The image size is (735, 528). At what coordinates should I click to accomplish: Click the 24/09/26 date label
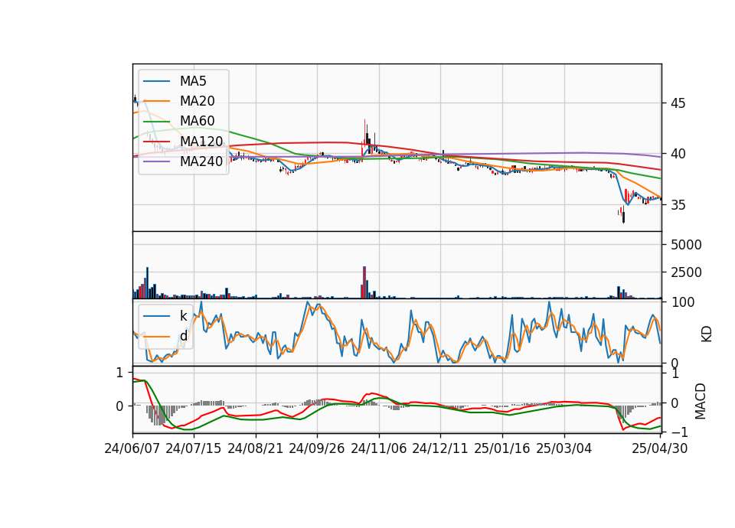click(317, 448)
